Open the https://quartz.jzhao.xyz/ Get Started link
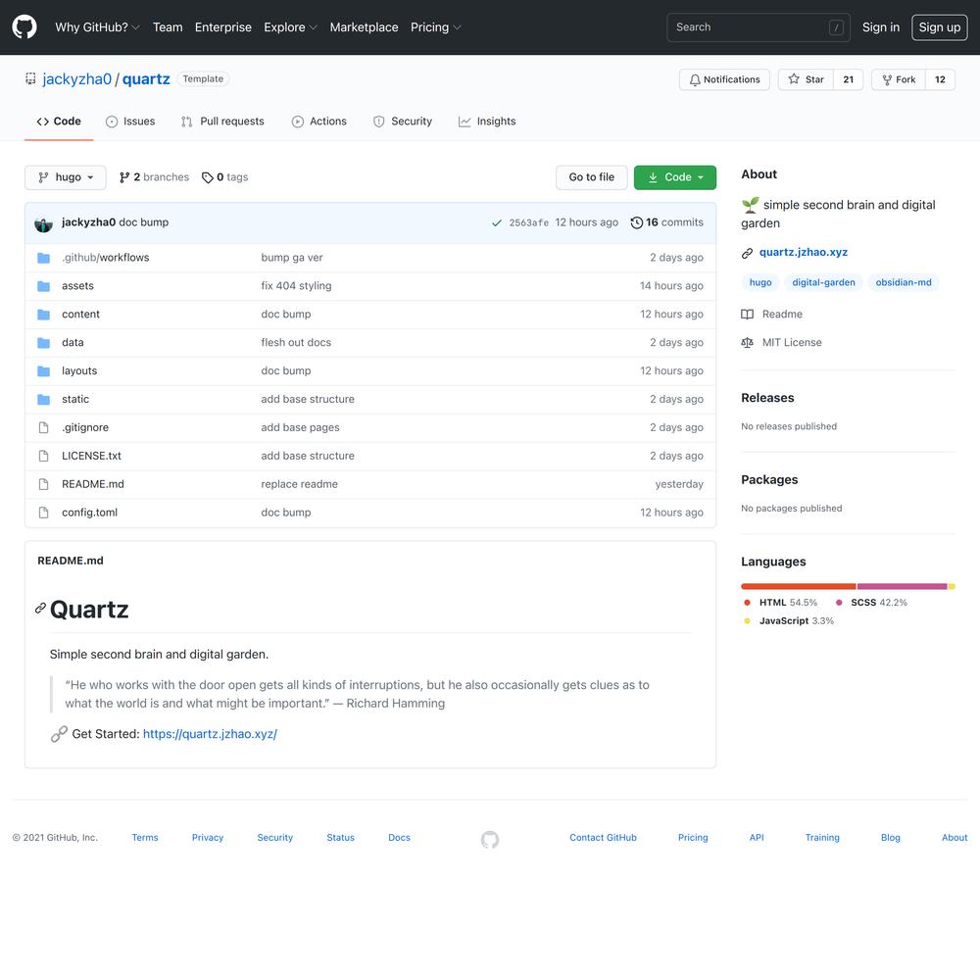This screenshot has height=980, width=980. [x=210, y=734]
